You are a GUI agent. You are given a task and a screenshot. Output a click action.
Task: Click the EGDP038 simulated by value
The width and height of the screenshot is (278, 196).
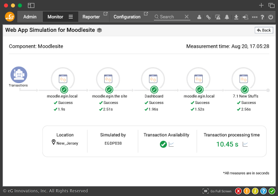[113, 143]
